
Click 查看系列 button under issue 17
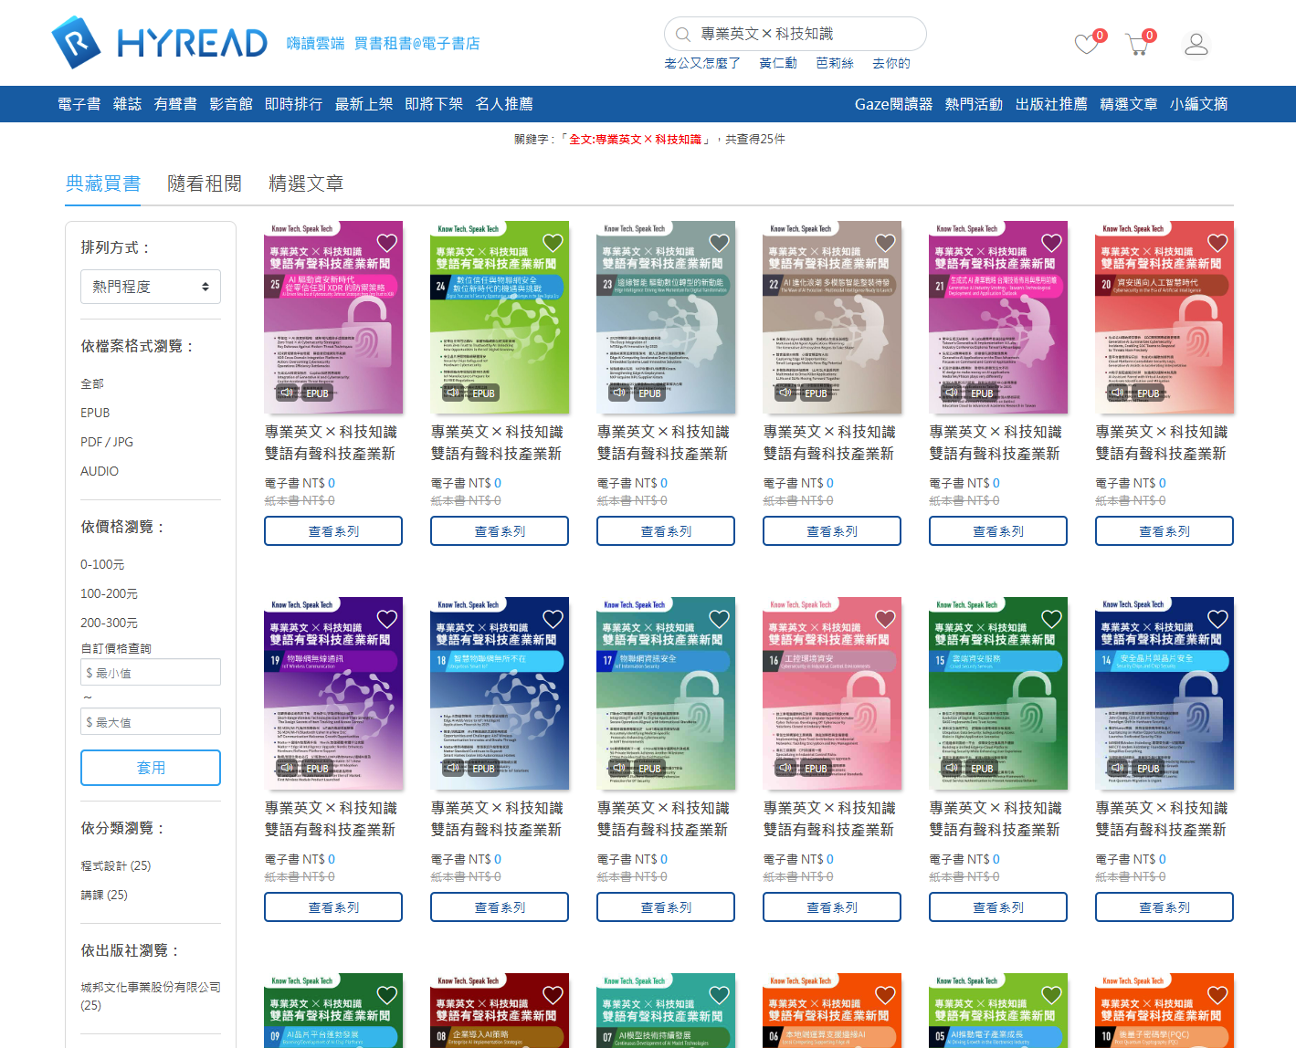(x=666, y=907)
